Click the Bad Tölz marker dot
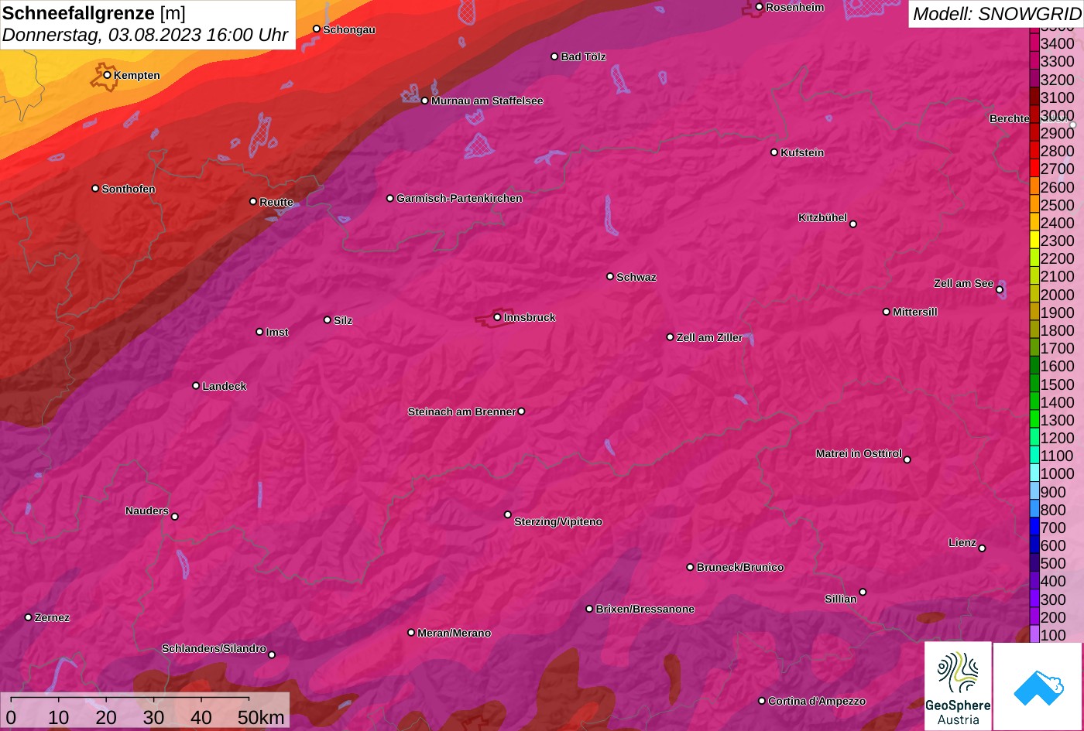Image resolution: width=1084 pixels, height=731 pixels. tap(554, 56)
